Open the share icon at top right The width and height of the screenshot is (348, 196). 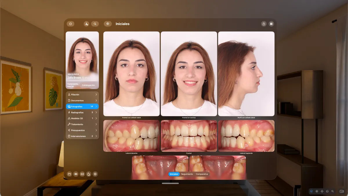[264, 24]
